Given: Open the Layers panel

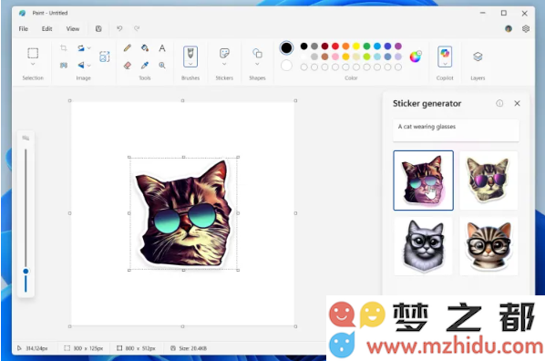Looking at the screenshot, I should 478,57.
